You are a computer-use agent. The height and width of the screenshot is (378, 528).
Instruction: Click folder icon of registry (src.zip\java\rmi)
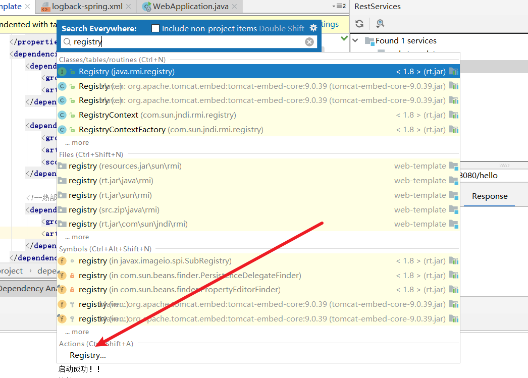(62, 210)
